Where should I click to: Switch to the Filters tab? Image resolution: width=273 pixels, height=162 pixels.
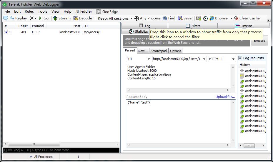(193, 26)
